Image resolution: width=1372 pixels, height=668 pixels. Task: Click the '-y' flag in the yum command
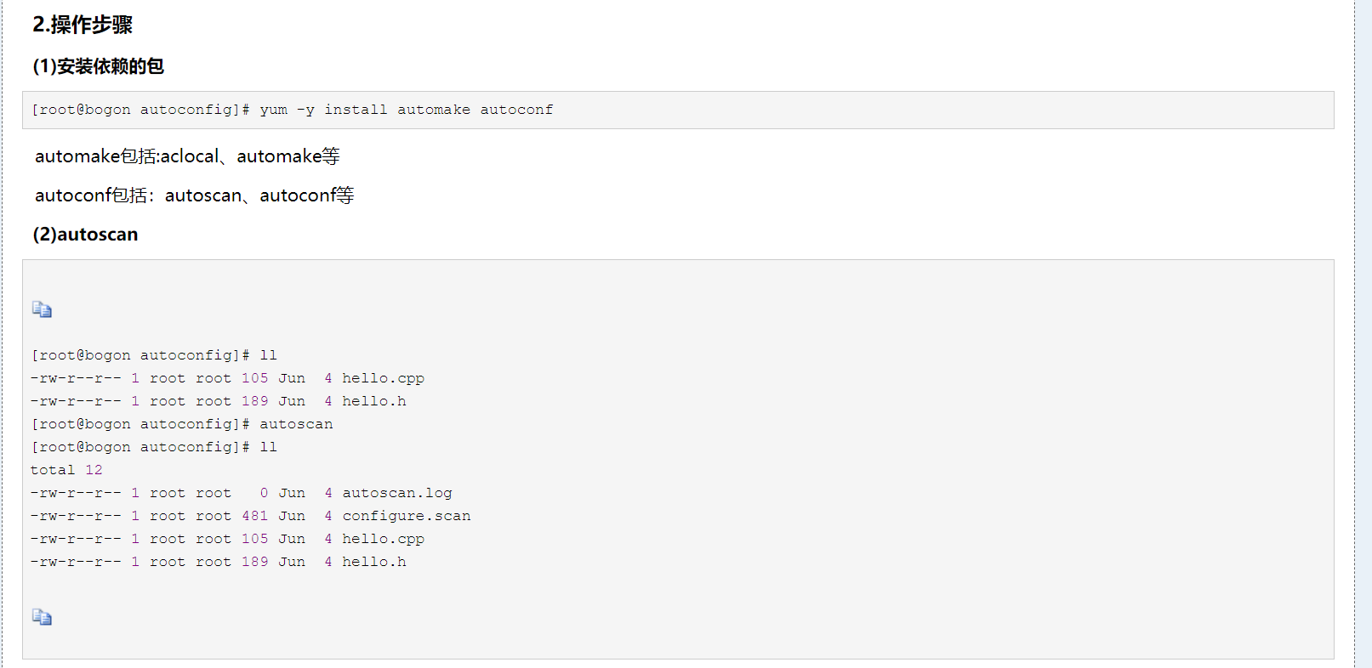coord(305,110)
